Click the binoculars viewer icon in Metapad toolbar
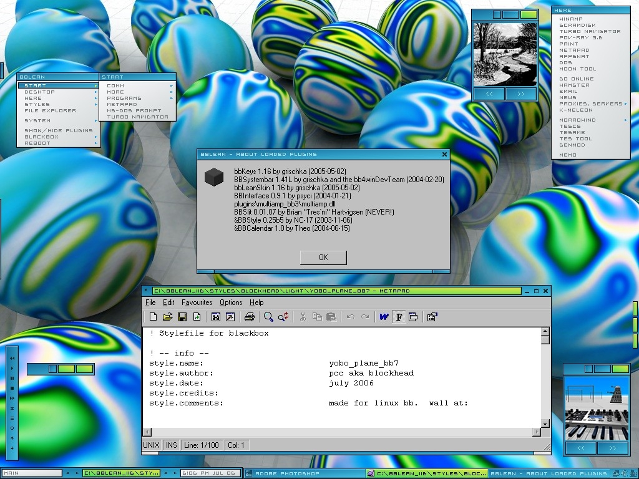The image size is (639, 479). click(215, 317)
